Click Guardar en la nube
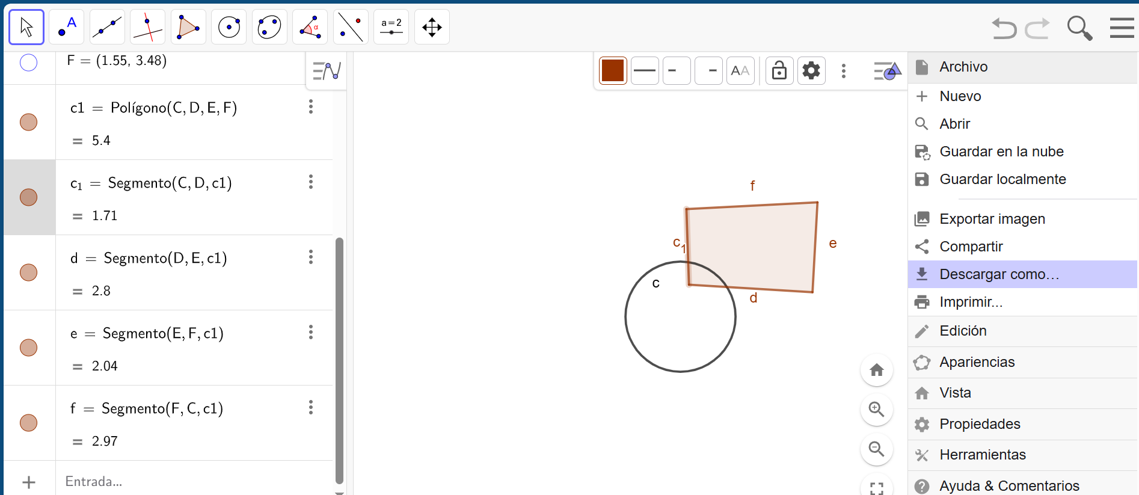The width and height of the screenshot is (1139, 495). pyautogui.click(x=1001, y=152)
